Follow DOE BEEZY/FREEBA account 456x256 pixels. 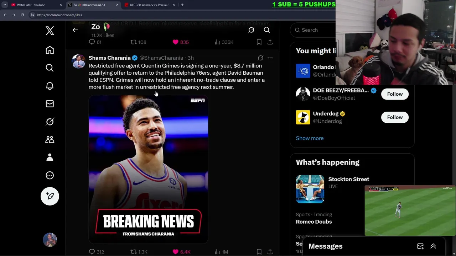[395, 94]
